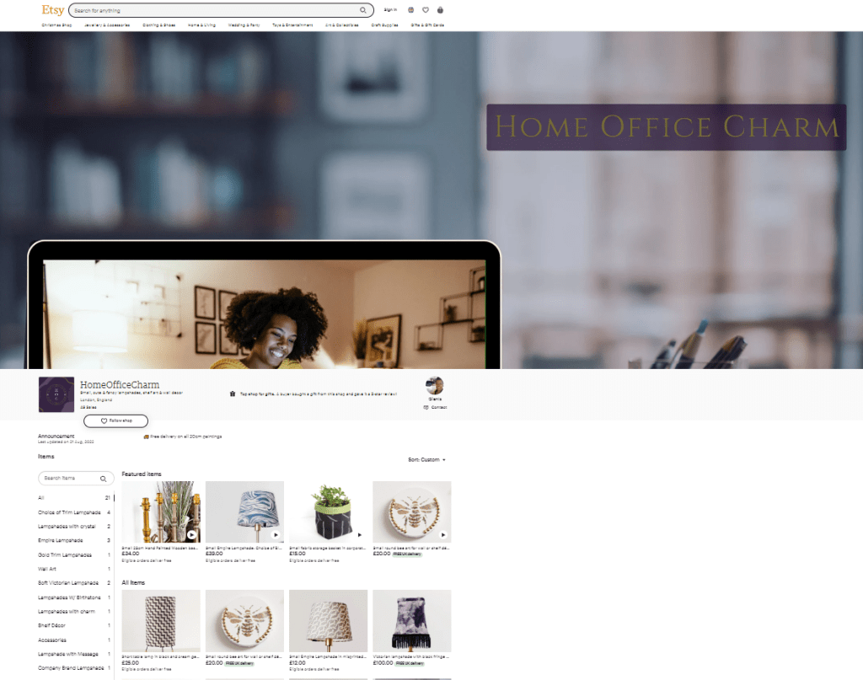Open the region and language globe icon
This screenshot has height=680, width=863.
coord(410,10)
